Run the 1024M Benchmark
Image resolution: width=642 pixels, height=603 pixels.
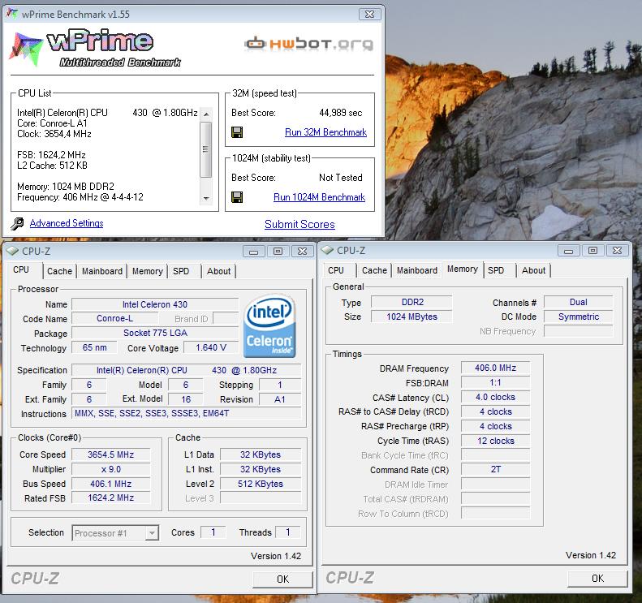(319, 197)
